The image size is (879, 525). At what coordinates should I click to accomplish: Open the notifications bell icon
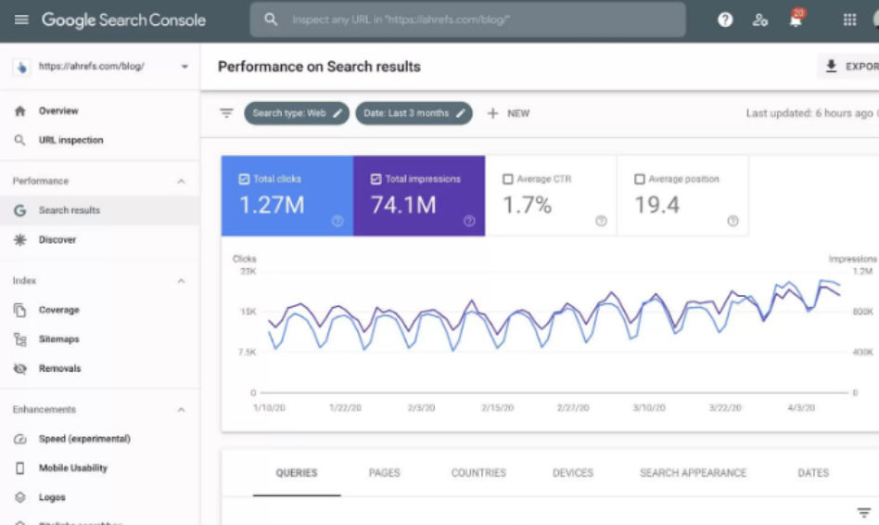(x=796, y=19)
